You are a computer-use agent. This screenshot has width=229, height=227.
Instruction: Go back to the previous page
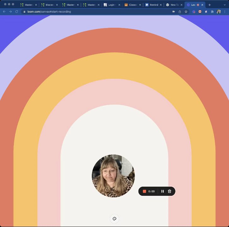click(x=4, y=12)
